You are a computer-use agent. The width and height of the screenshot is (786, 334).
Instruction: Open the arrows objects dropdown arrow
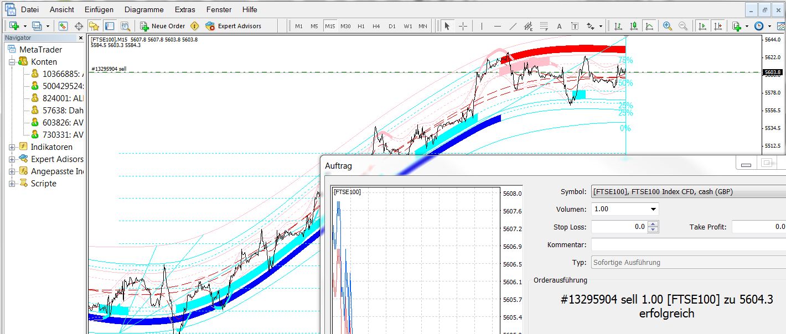tap(601, 26)
